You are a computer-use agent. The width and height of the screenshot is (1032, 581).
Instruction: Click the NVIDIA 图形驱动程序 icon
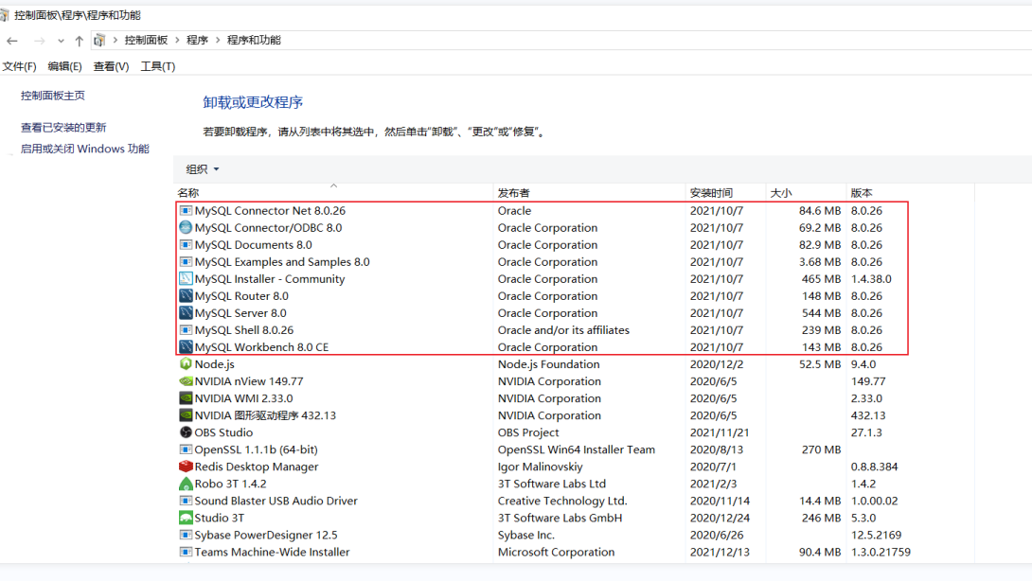pyautogui.click(x=187, y=414)
